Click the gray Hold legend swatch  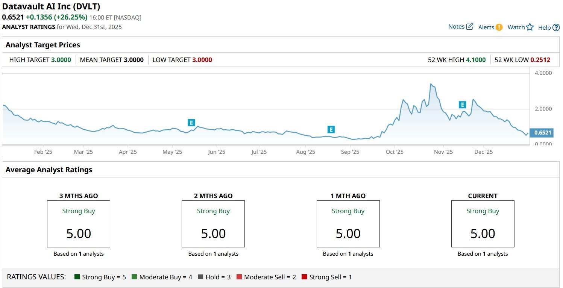click(x=200, y=277)
